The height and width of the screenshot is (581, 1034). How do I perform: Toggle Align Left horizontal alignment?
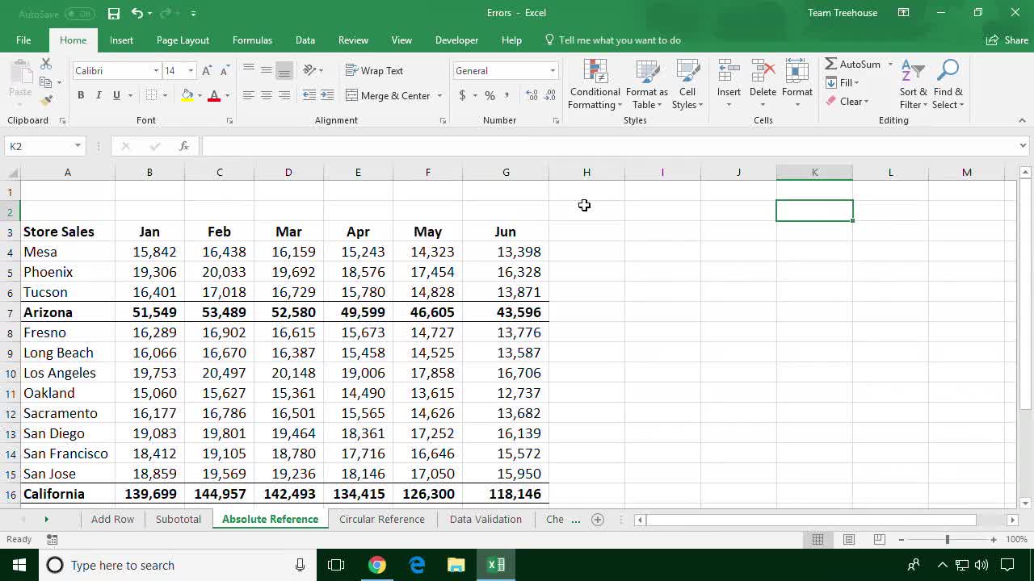(x=249, y=95)
